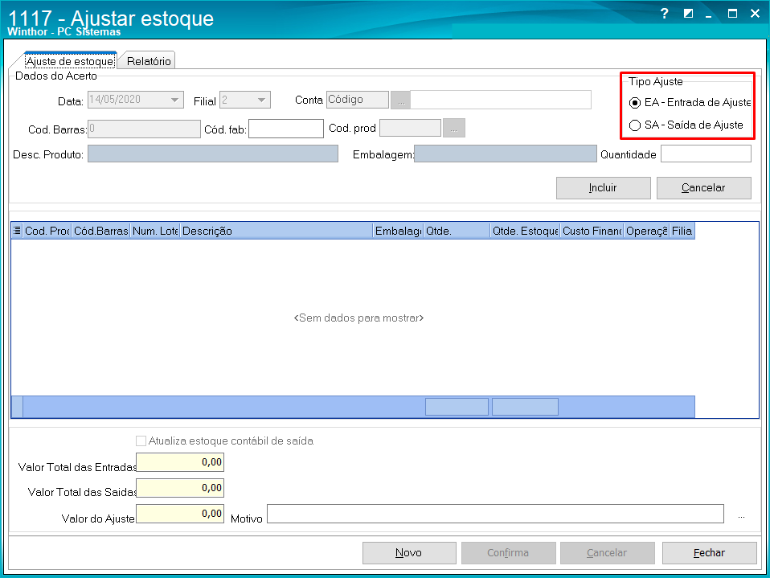Click the bottom Cancelar button beside Confirma
770x578 pixels.
pyautogui.click(x=608, y=553)
